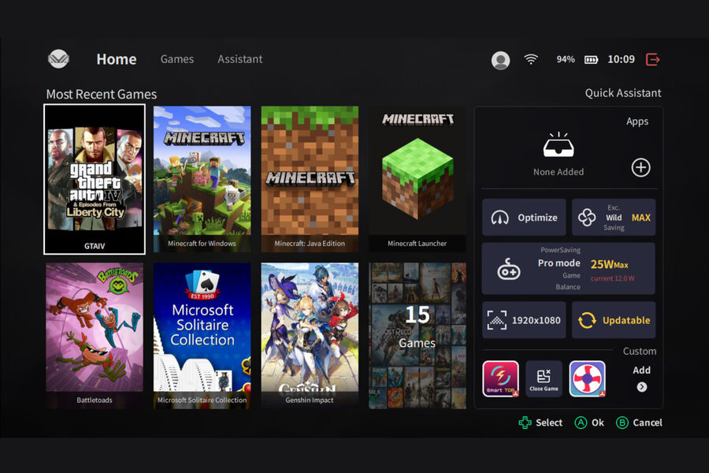
Task: Click the logo icon beside Home
Action: [x=58, y=59]
